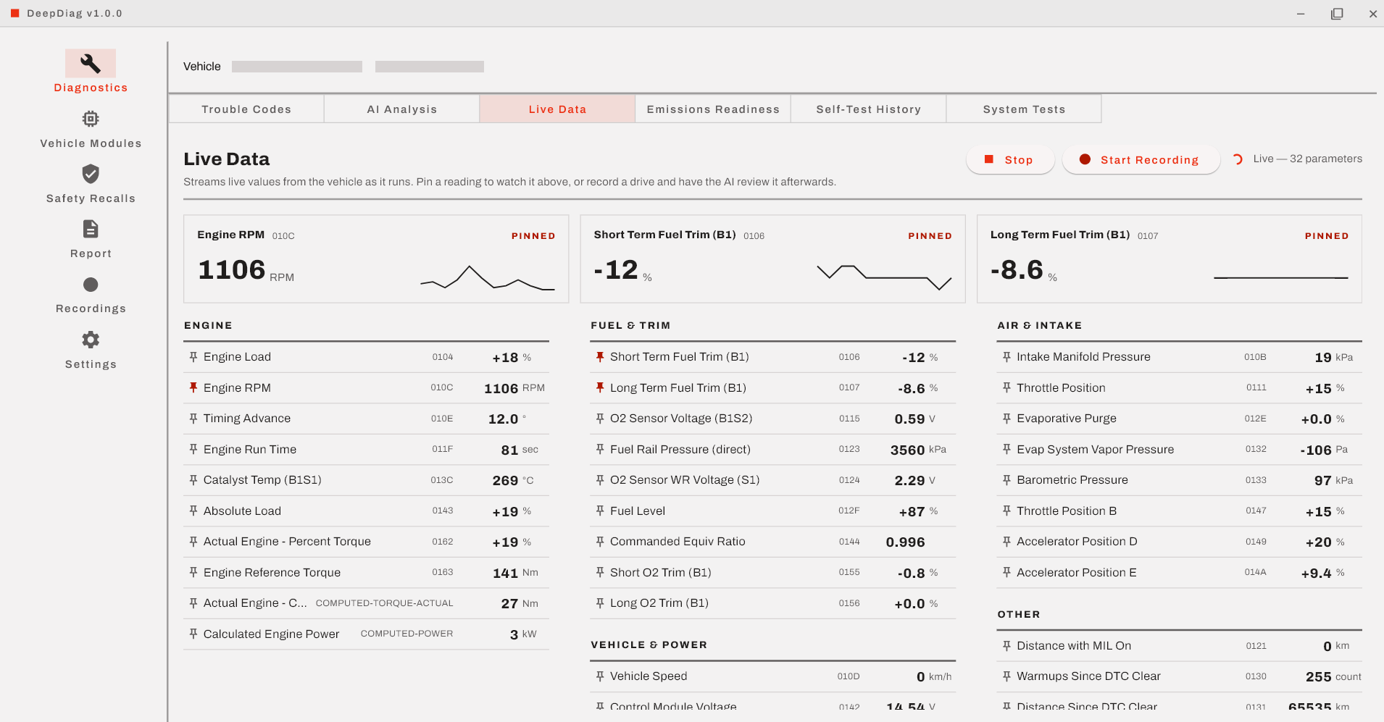Open Vehicle Modules chip icon

pos(91,119)
